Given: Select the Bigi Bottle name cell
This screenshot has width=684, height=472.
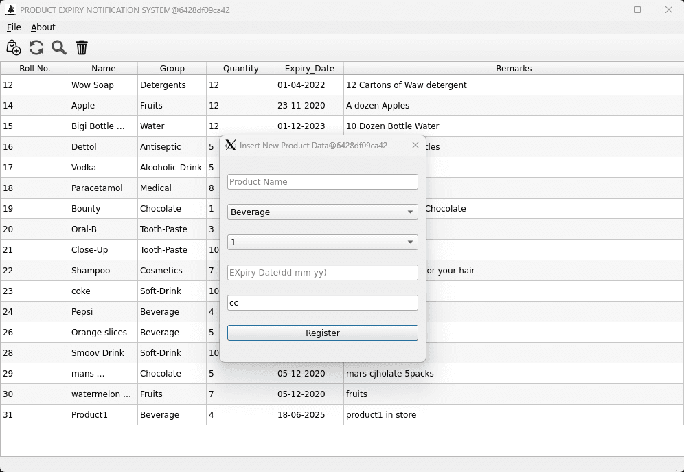Looking at the screenshot, I should pyautogui.click(x=104, y=126).
